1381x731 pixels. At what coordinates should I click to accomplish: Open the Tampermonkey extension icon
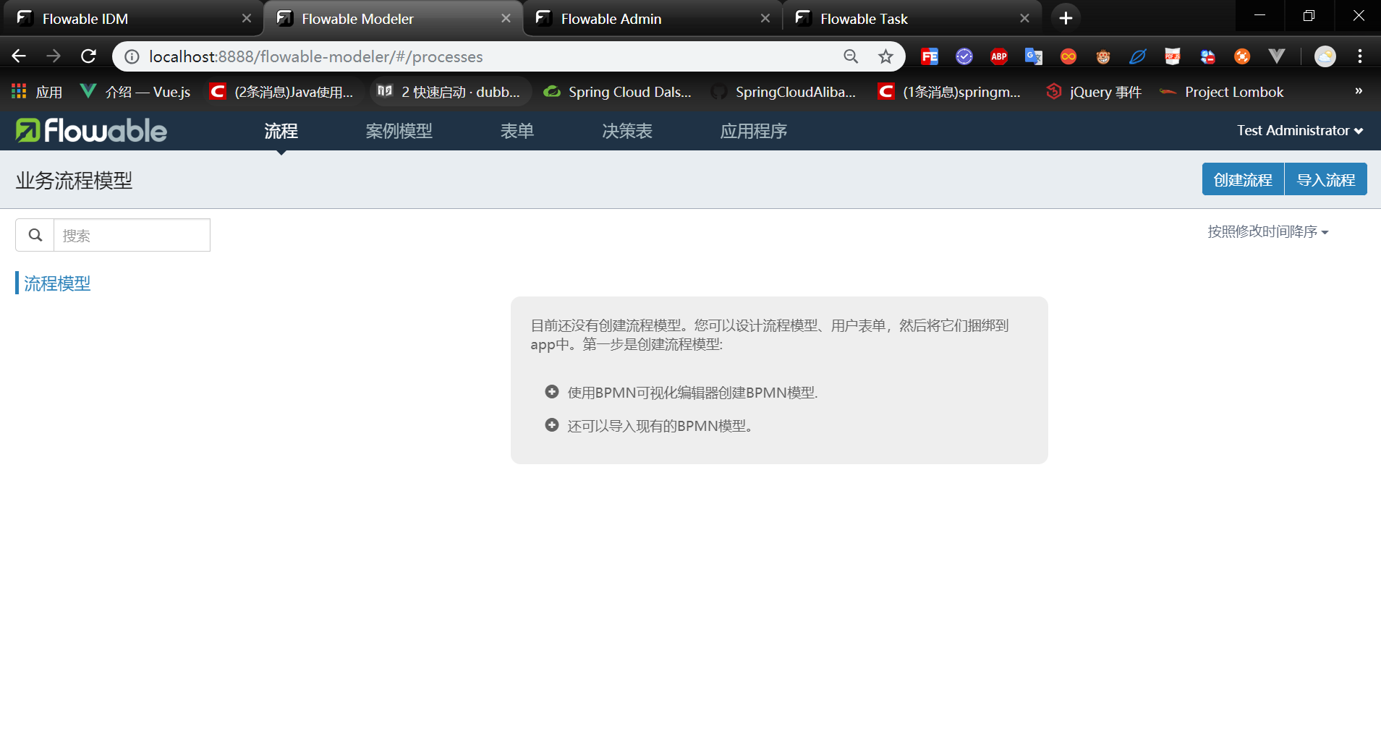(x=1104, y=56)
